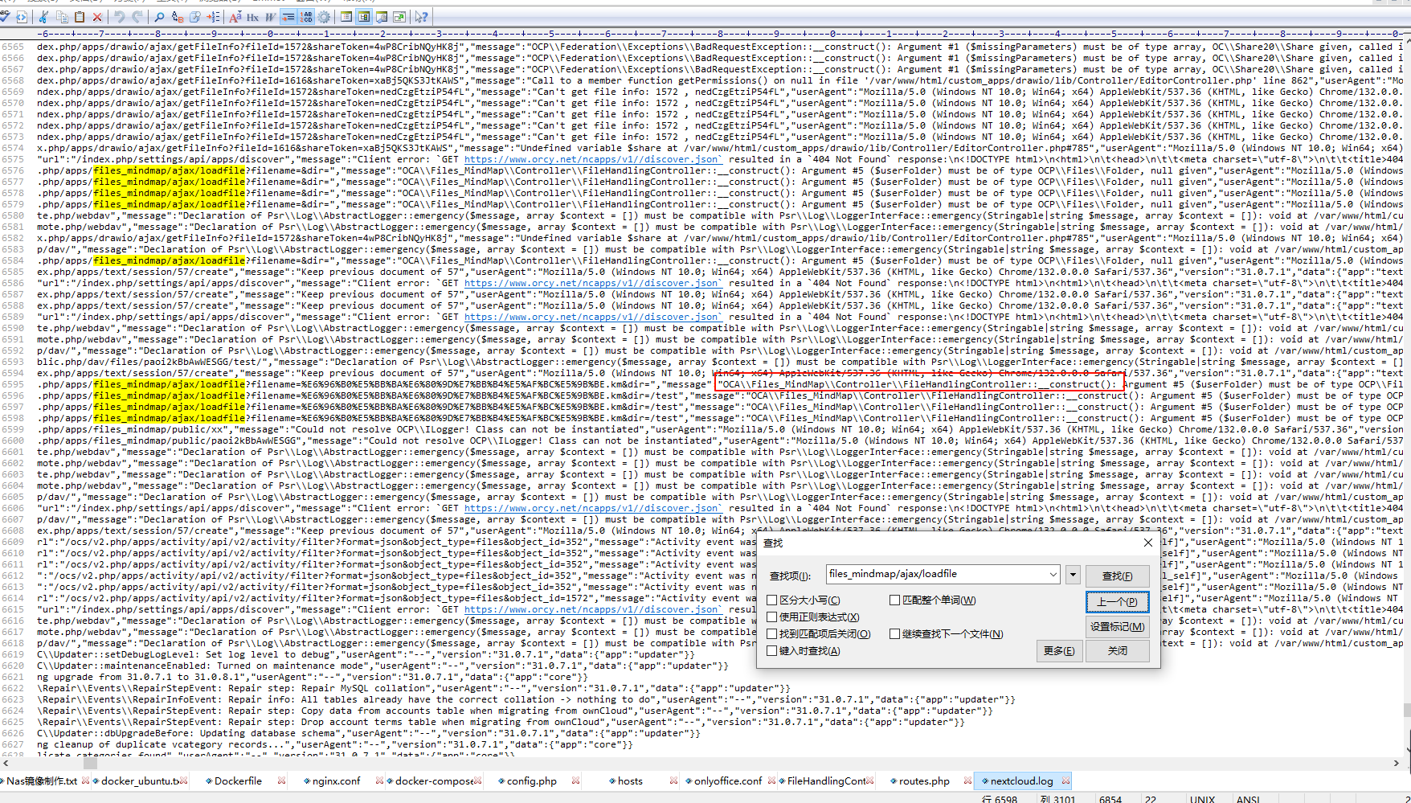Click the font Aa icon

(x=235, y=16)
